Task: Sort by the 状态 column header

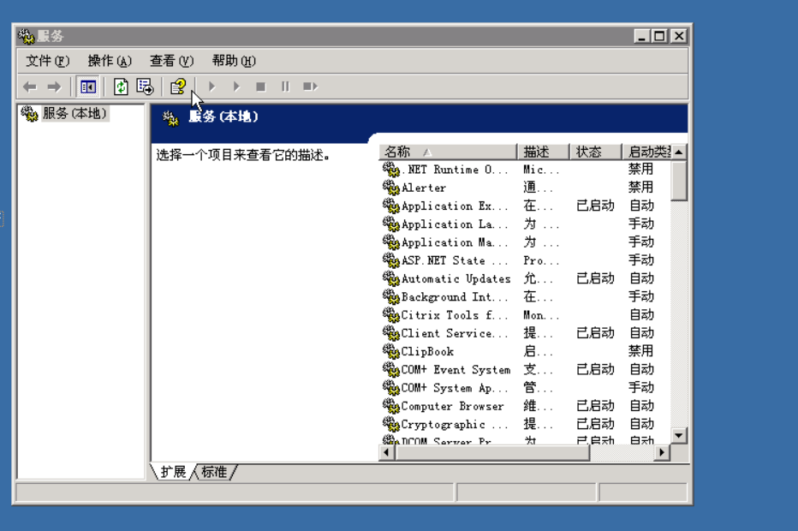Action: coord(596,152)
